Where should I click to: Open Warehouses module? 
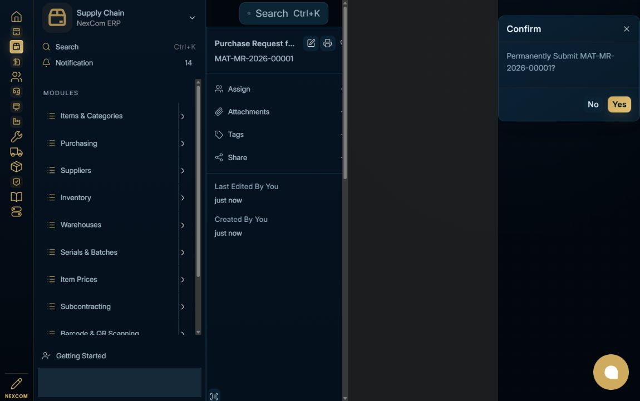[81, 225]
